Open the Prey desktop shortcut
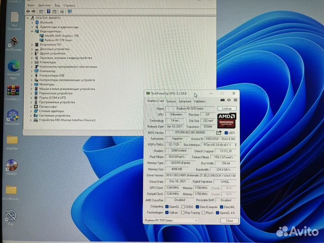 [x=11, y=218]
